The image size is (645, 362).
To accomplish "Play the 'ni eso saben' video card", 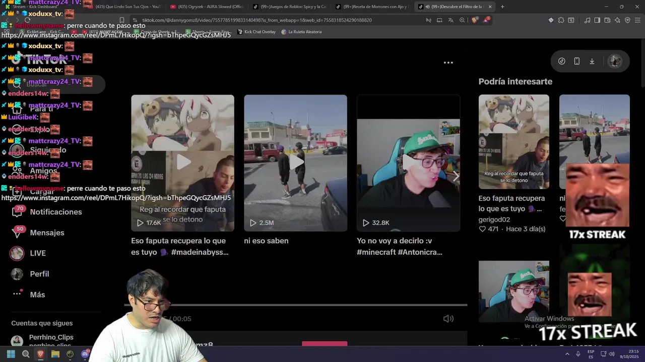I will click(295, 163).
